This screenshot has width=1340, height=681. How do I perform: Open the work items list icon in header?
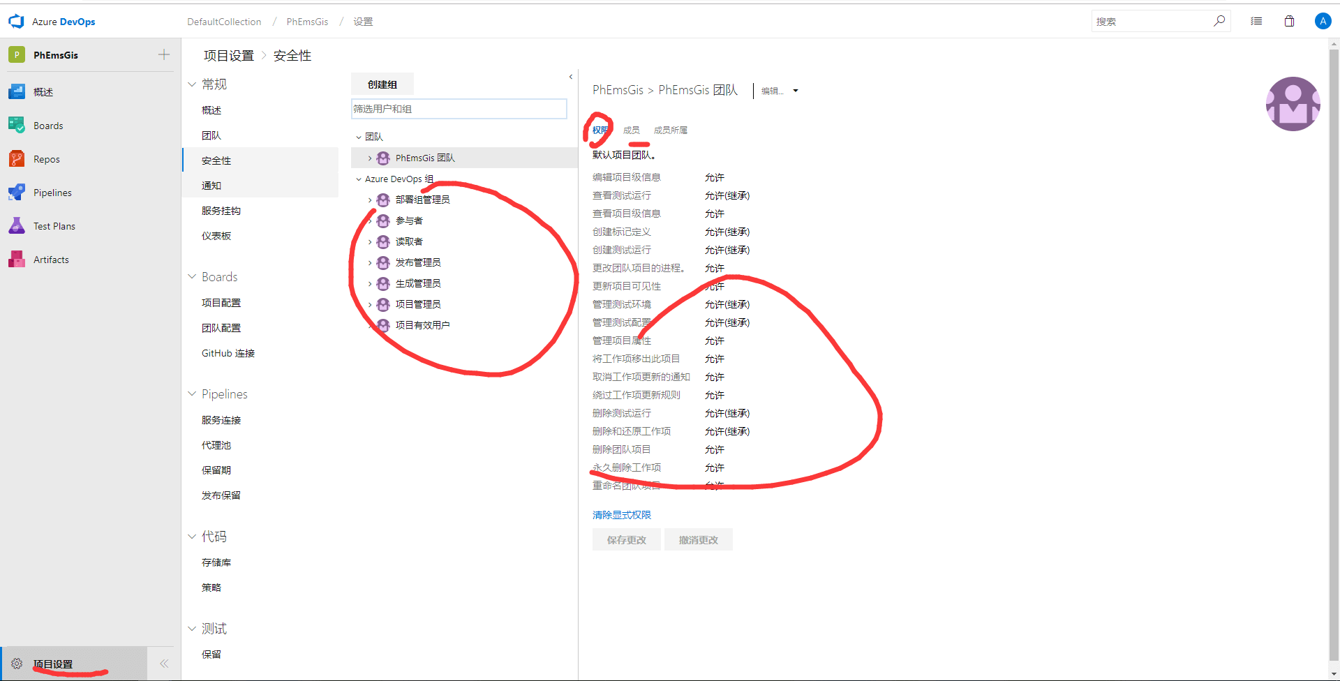1256,22
